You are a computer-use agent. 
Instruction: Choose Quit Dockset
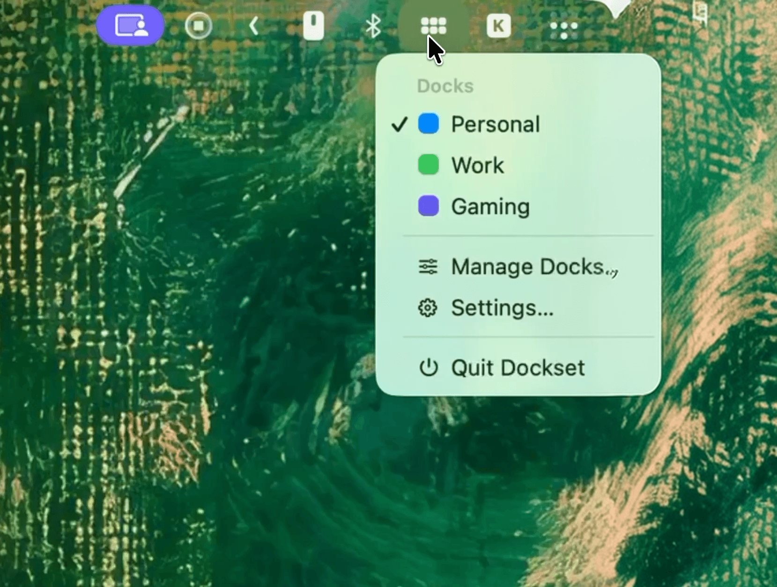(518, 368)
